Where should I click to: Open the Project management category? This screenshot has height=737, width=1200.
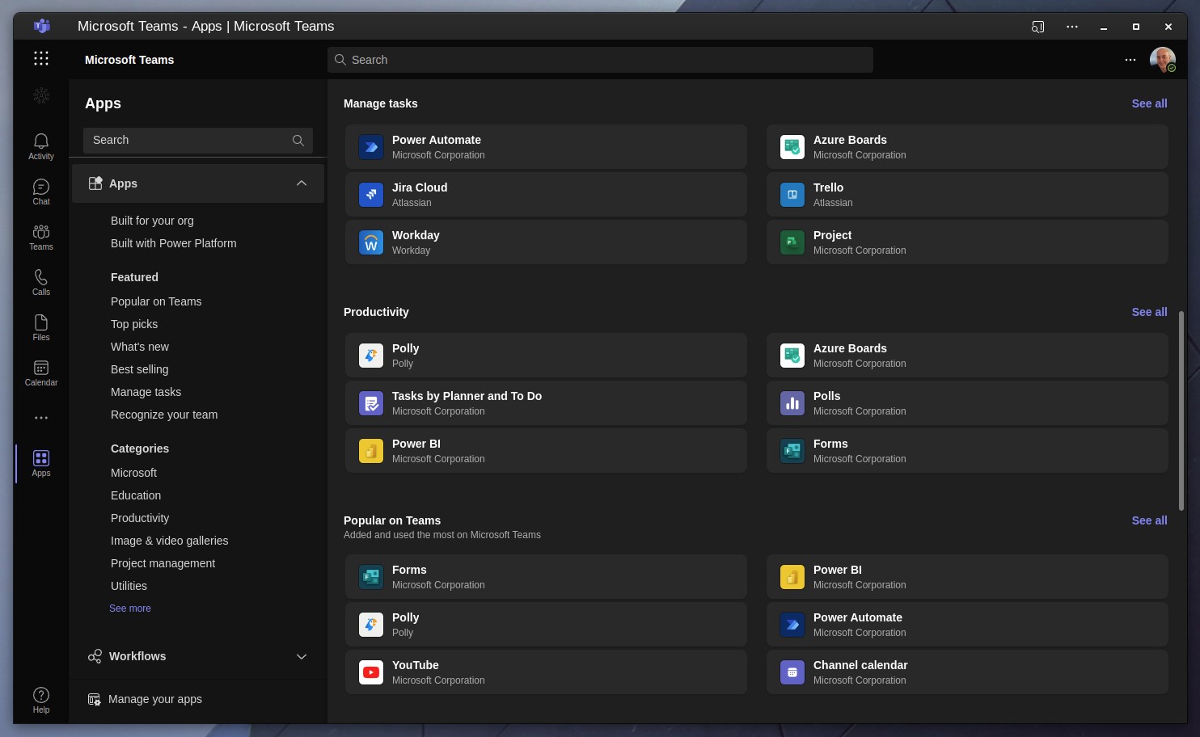[163, 563]
